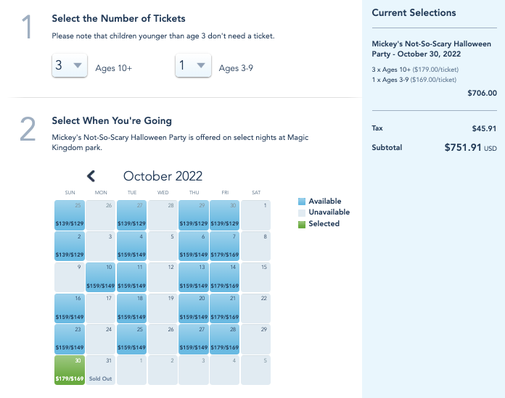The image size is (505, 398).
Task: Choose October 7 priced $179/$169
Action: tap(224, 246)
